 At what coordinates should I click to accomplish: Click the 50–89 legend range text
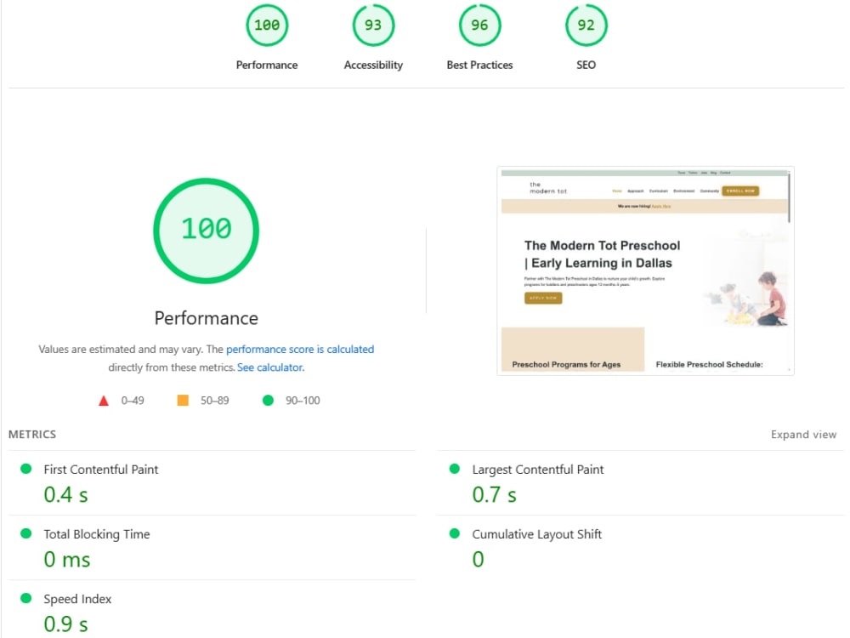(215, 401)
